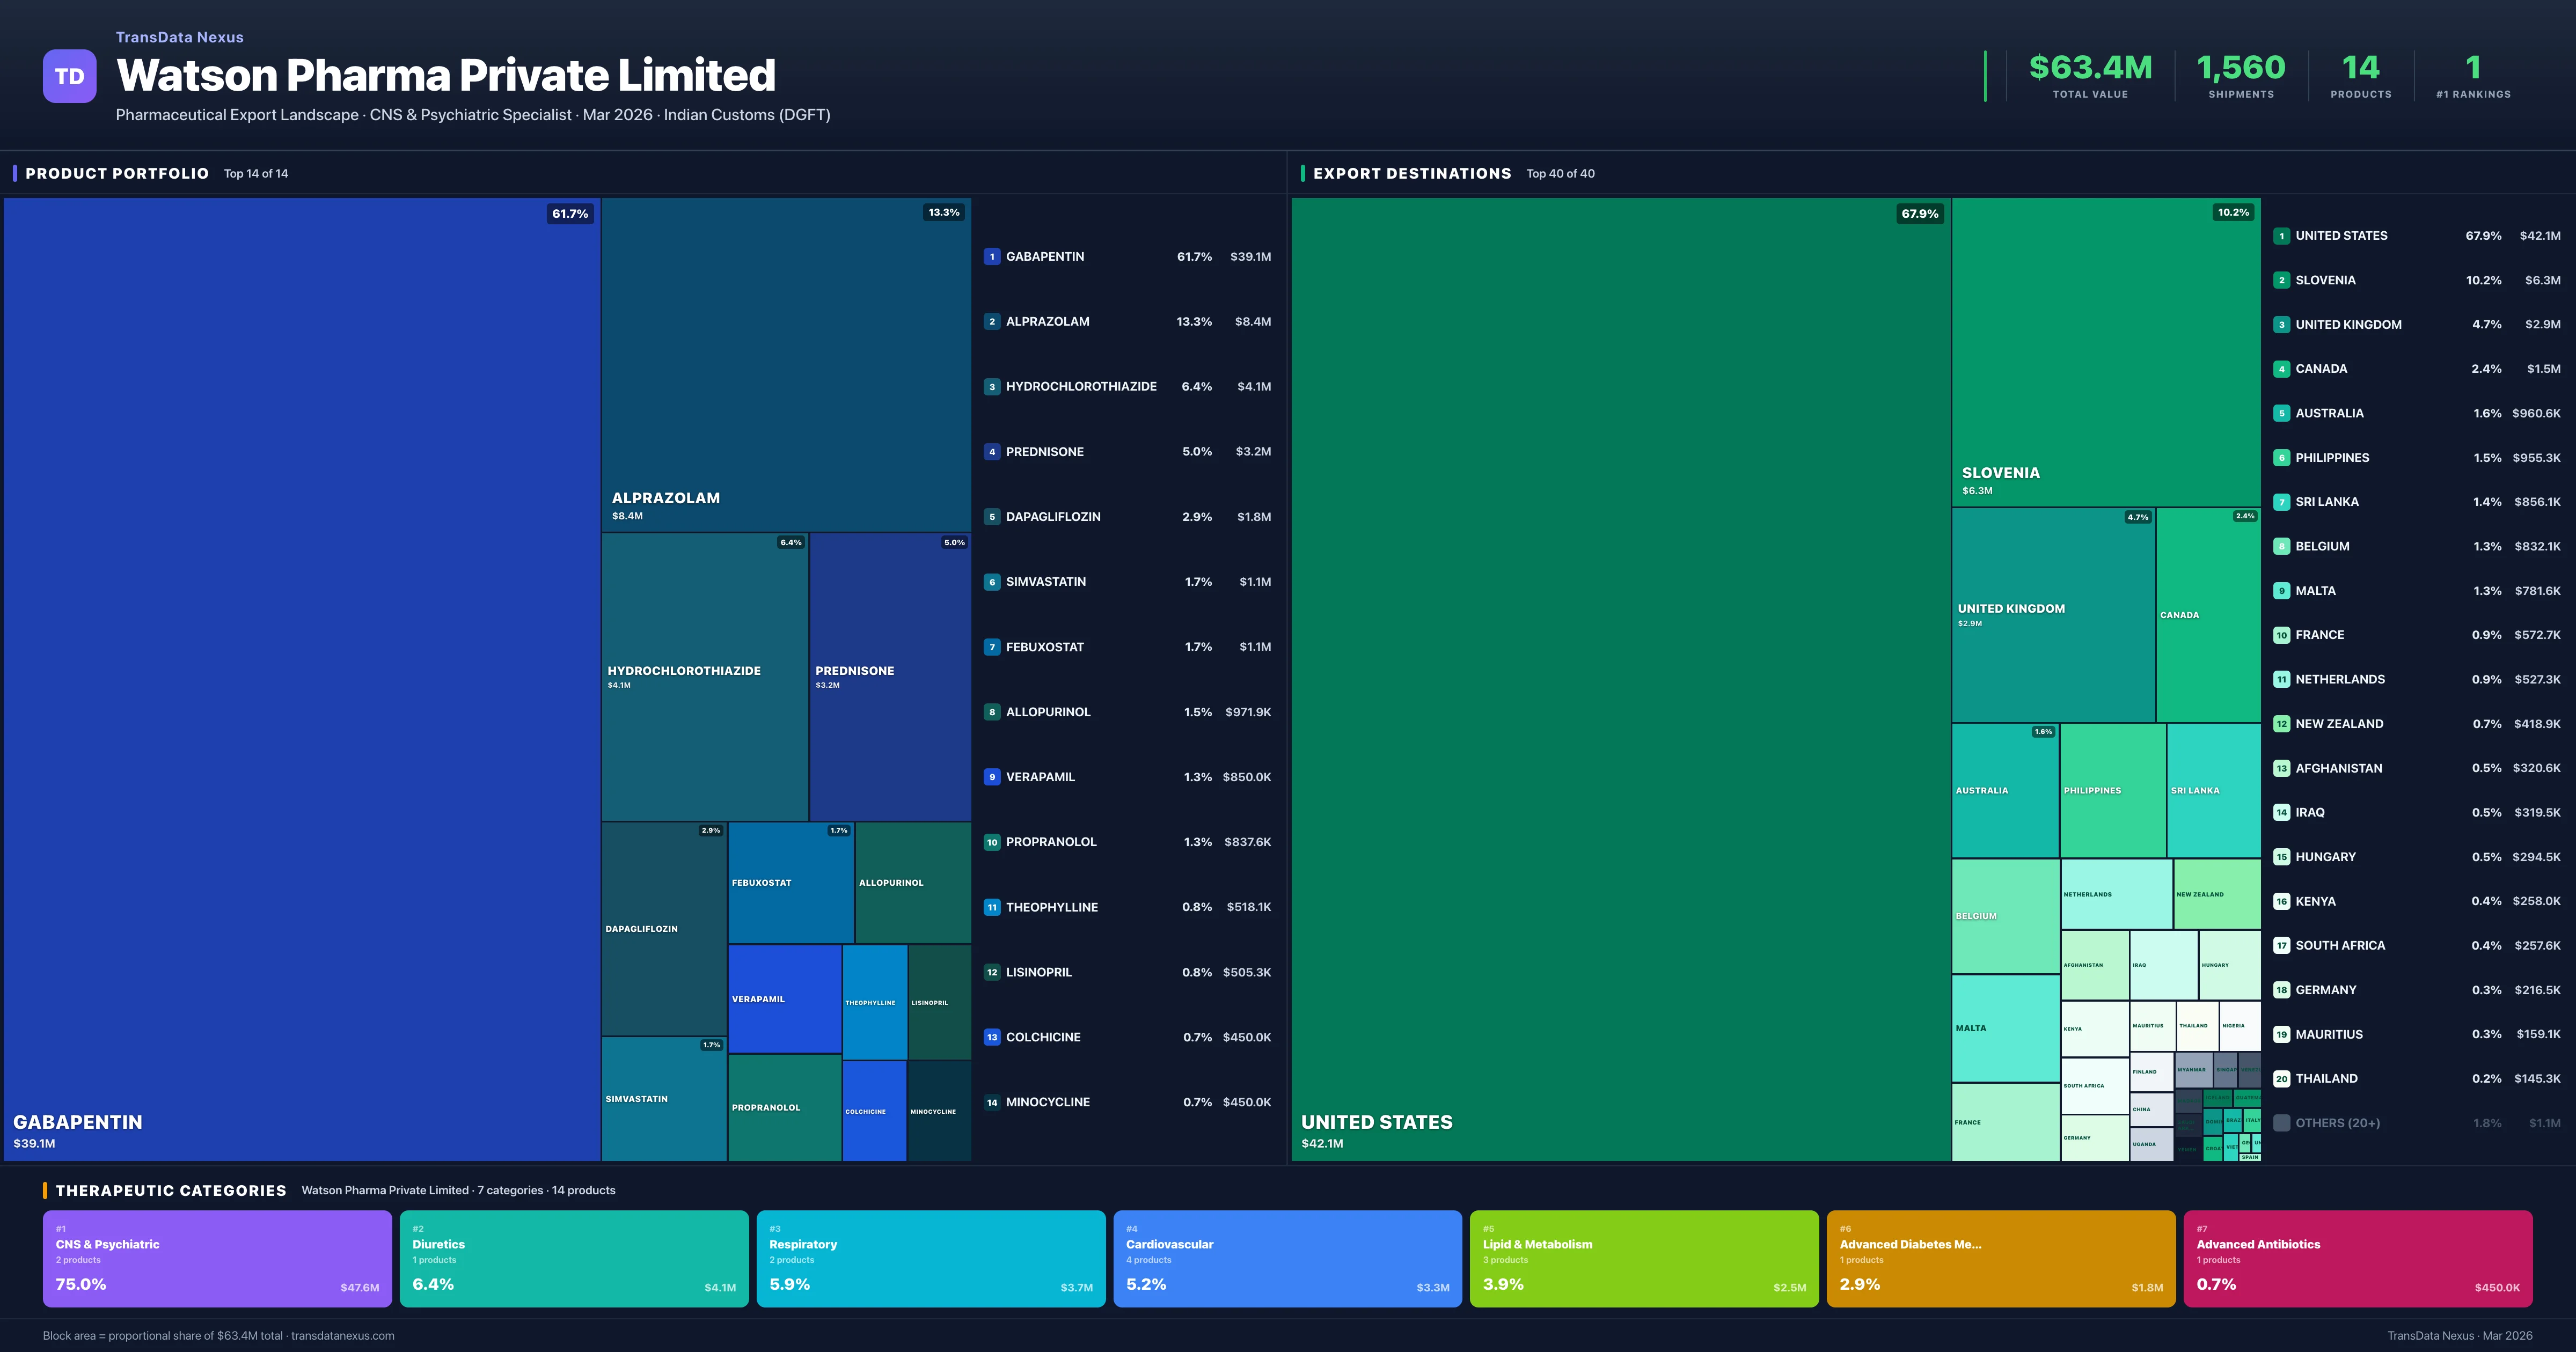Select the rank badge next to GABAPENTIN
Screen dimensions: 2576x1352
[991, 256]
